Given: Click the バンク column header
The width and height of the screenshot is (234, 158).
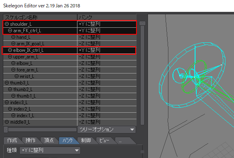Looking at the screenshot, I should pos(107,18).
